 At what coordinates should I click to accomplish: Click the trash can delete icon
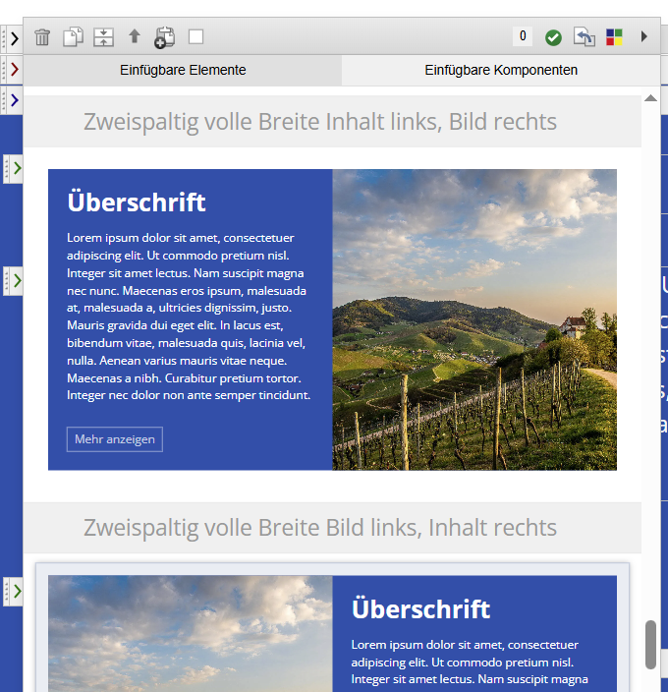[x=42, y=37]
